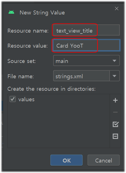The image size is (126, 173).
Task: Click the remove directory minus icon
Action: (x=115, y=112)
